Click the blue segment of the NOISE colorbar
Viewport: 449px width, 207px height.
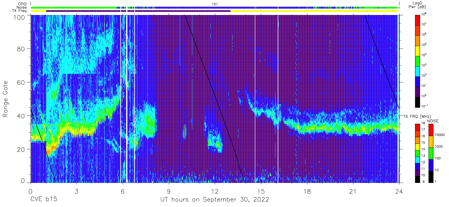pyautogui.click(x=431, y=165)
